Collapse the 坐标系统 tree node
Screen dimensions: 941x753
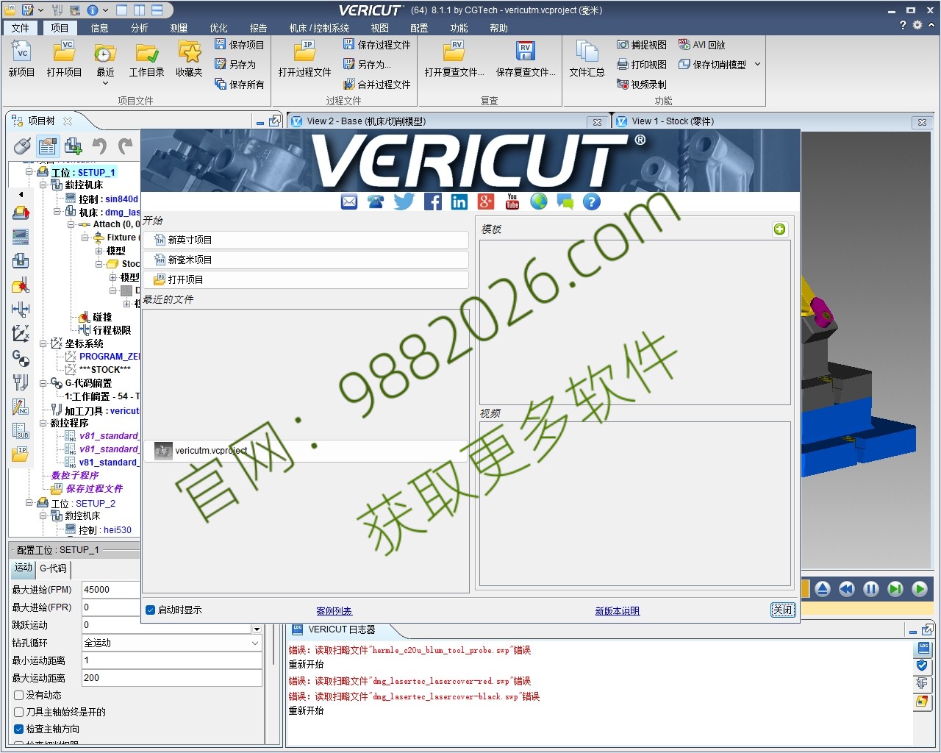click(x=43, y=343)
